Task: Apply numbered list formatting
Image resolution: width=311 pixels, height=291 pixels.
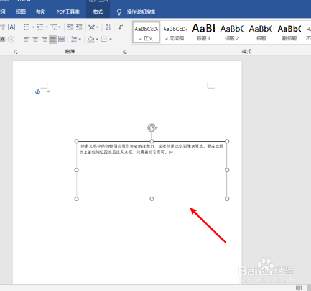Action: pyautogui.click(x=40, y=27)
